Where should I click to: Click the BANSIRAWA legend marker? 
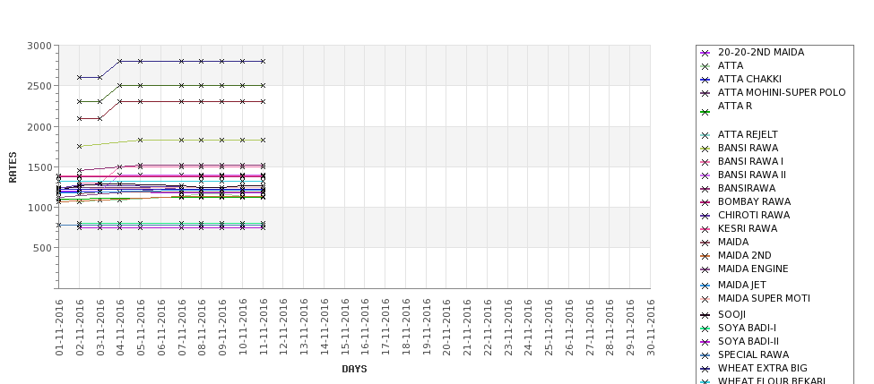(x=705, y=189)
